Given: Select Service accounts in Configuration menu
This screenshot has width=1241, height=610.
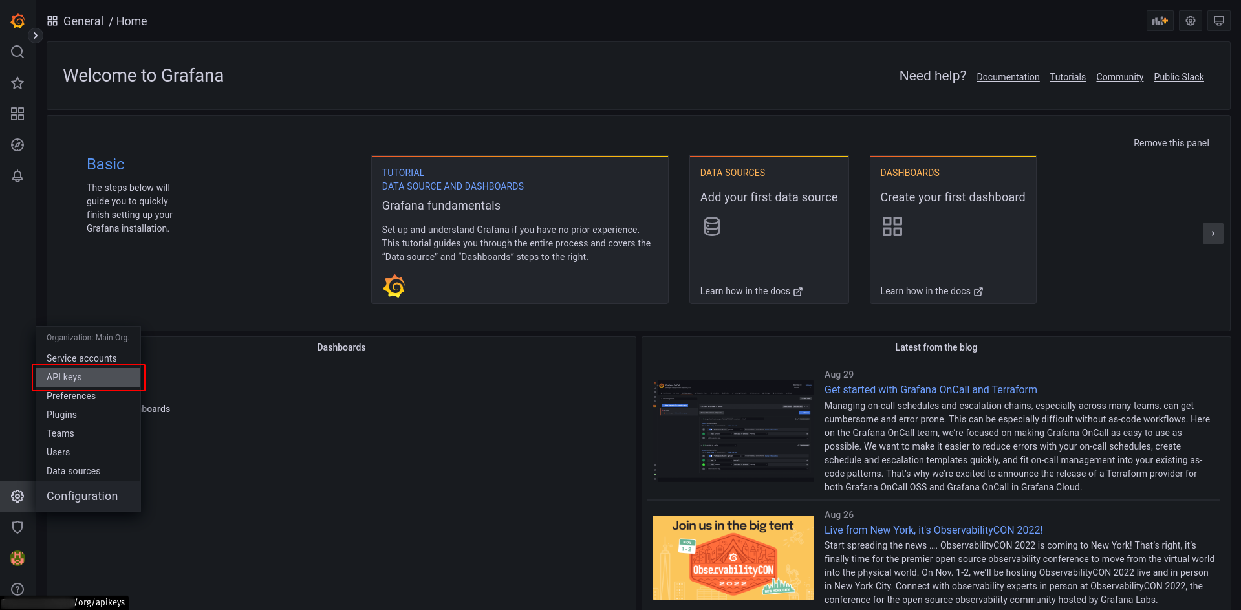Looking at the screenshot, I should [x=88, y=358].
